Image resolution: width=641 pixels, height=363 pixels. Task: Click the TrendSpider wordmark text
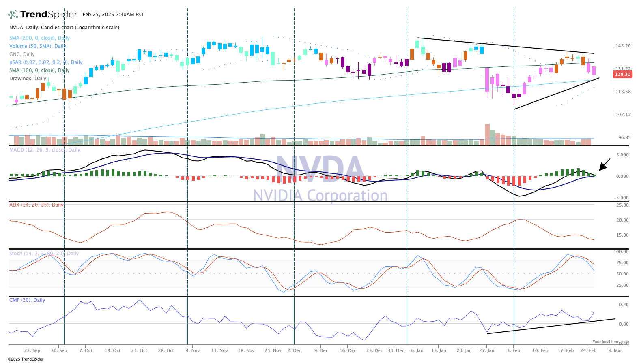(49, 15)
